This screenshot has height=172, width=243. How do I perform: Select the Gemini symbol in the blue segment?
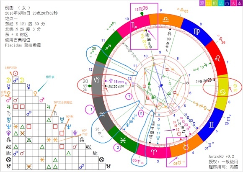tap(212, 124)
